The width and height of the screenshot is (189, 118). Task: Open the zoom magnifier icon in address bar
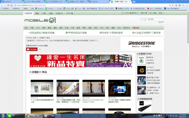pos(170,5)
